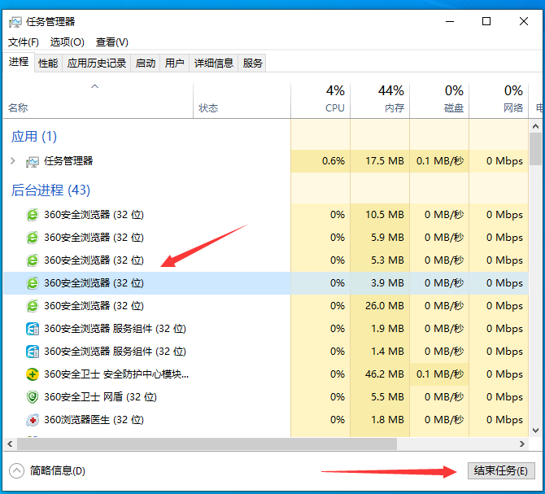Switch to the 性能 tab

pyautogui.click(x=48, y=63)
